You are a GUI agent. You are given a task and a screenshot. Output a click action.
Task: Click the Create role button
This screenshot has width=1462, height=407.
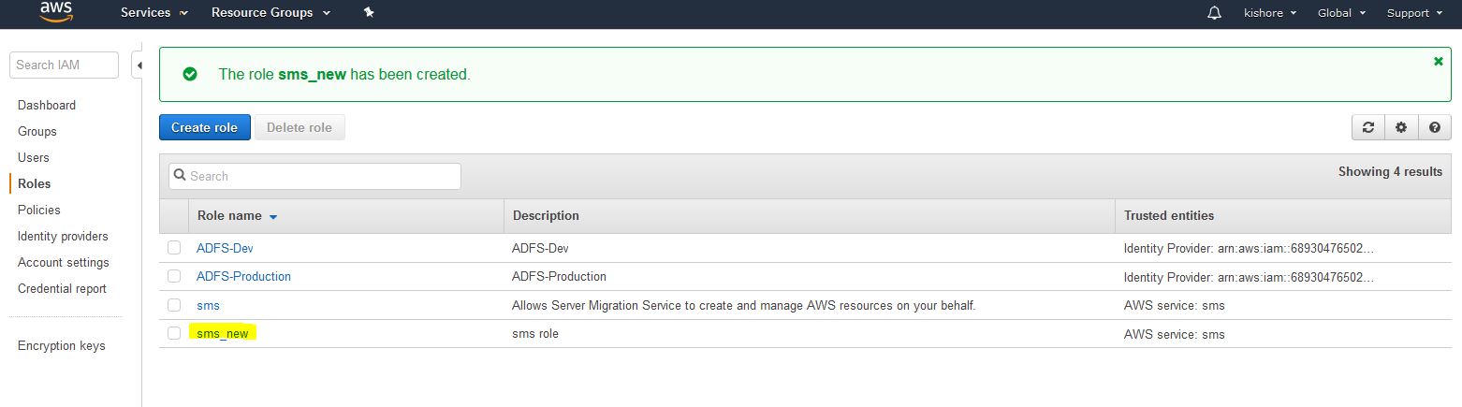pos(204,127)
